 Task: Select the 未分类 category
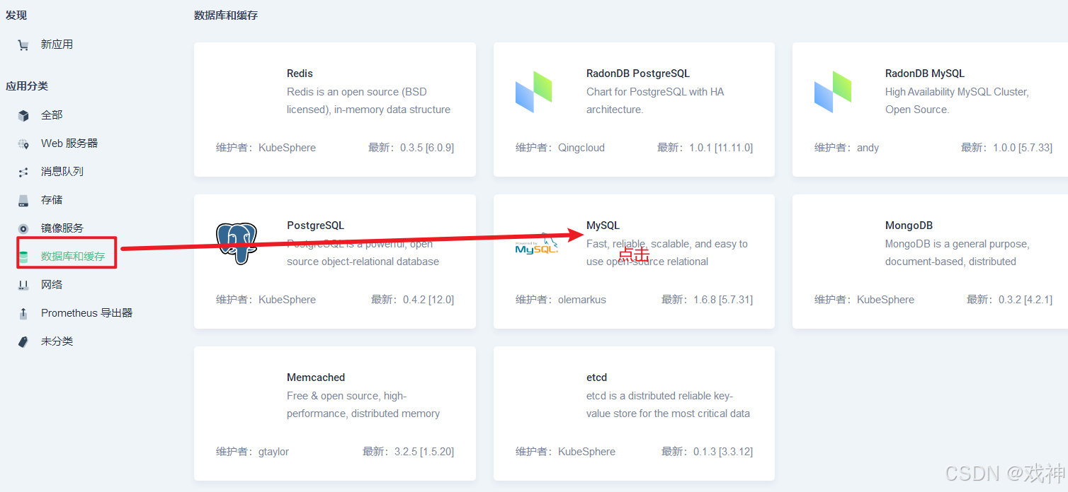(57, 341)
